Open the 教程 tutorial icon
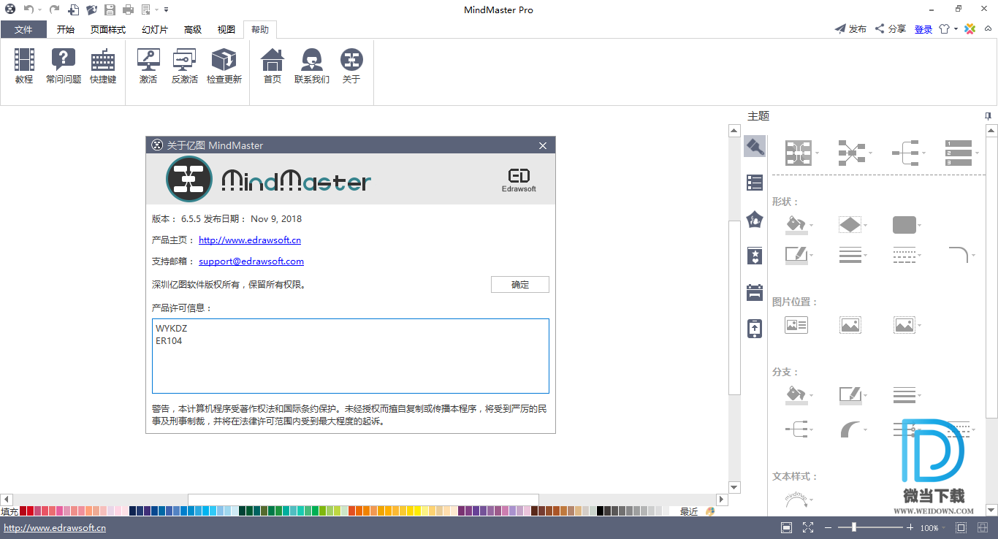Viewport: 998px width, 539px height. click(x=24, y=66)
